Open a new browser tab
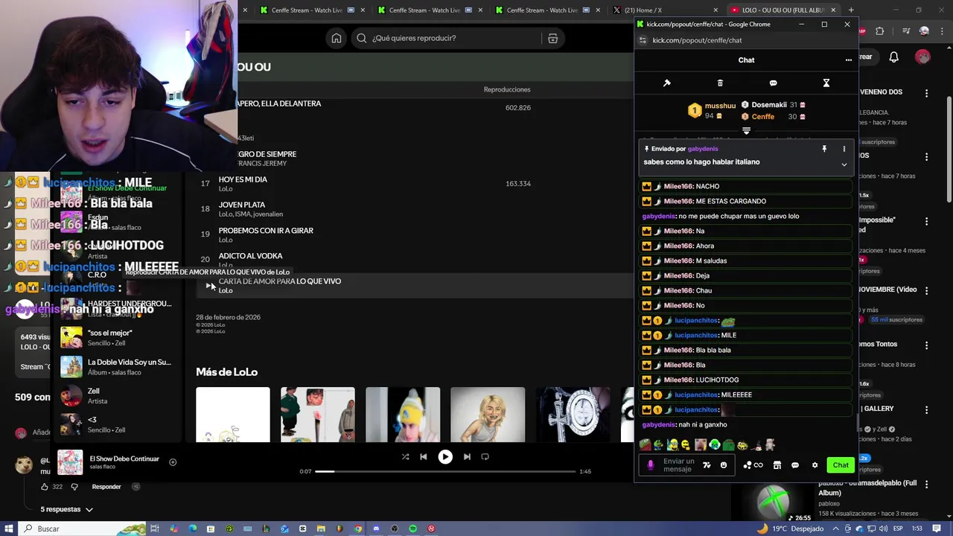This screenshot has width=953, height=536. pos(851,10)
